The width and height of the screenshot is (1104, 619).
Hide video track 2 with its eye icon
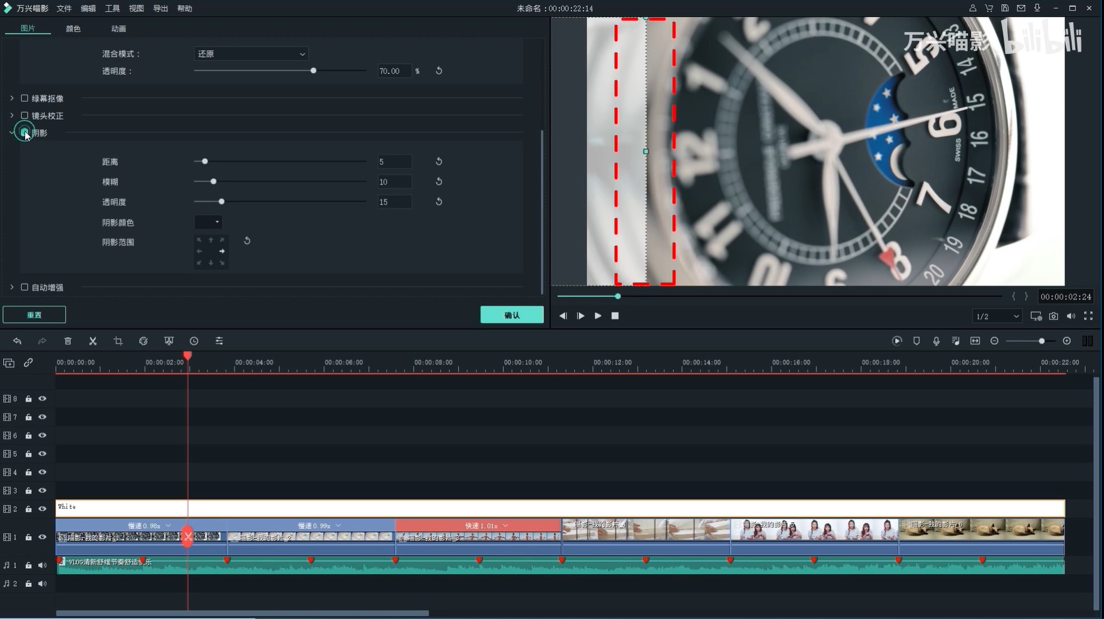[43, 509]
